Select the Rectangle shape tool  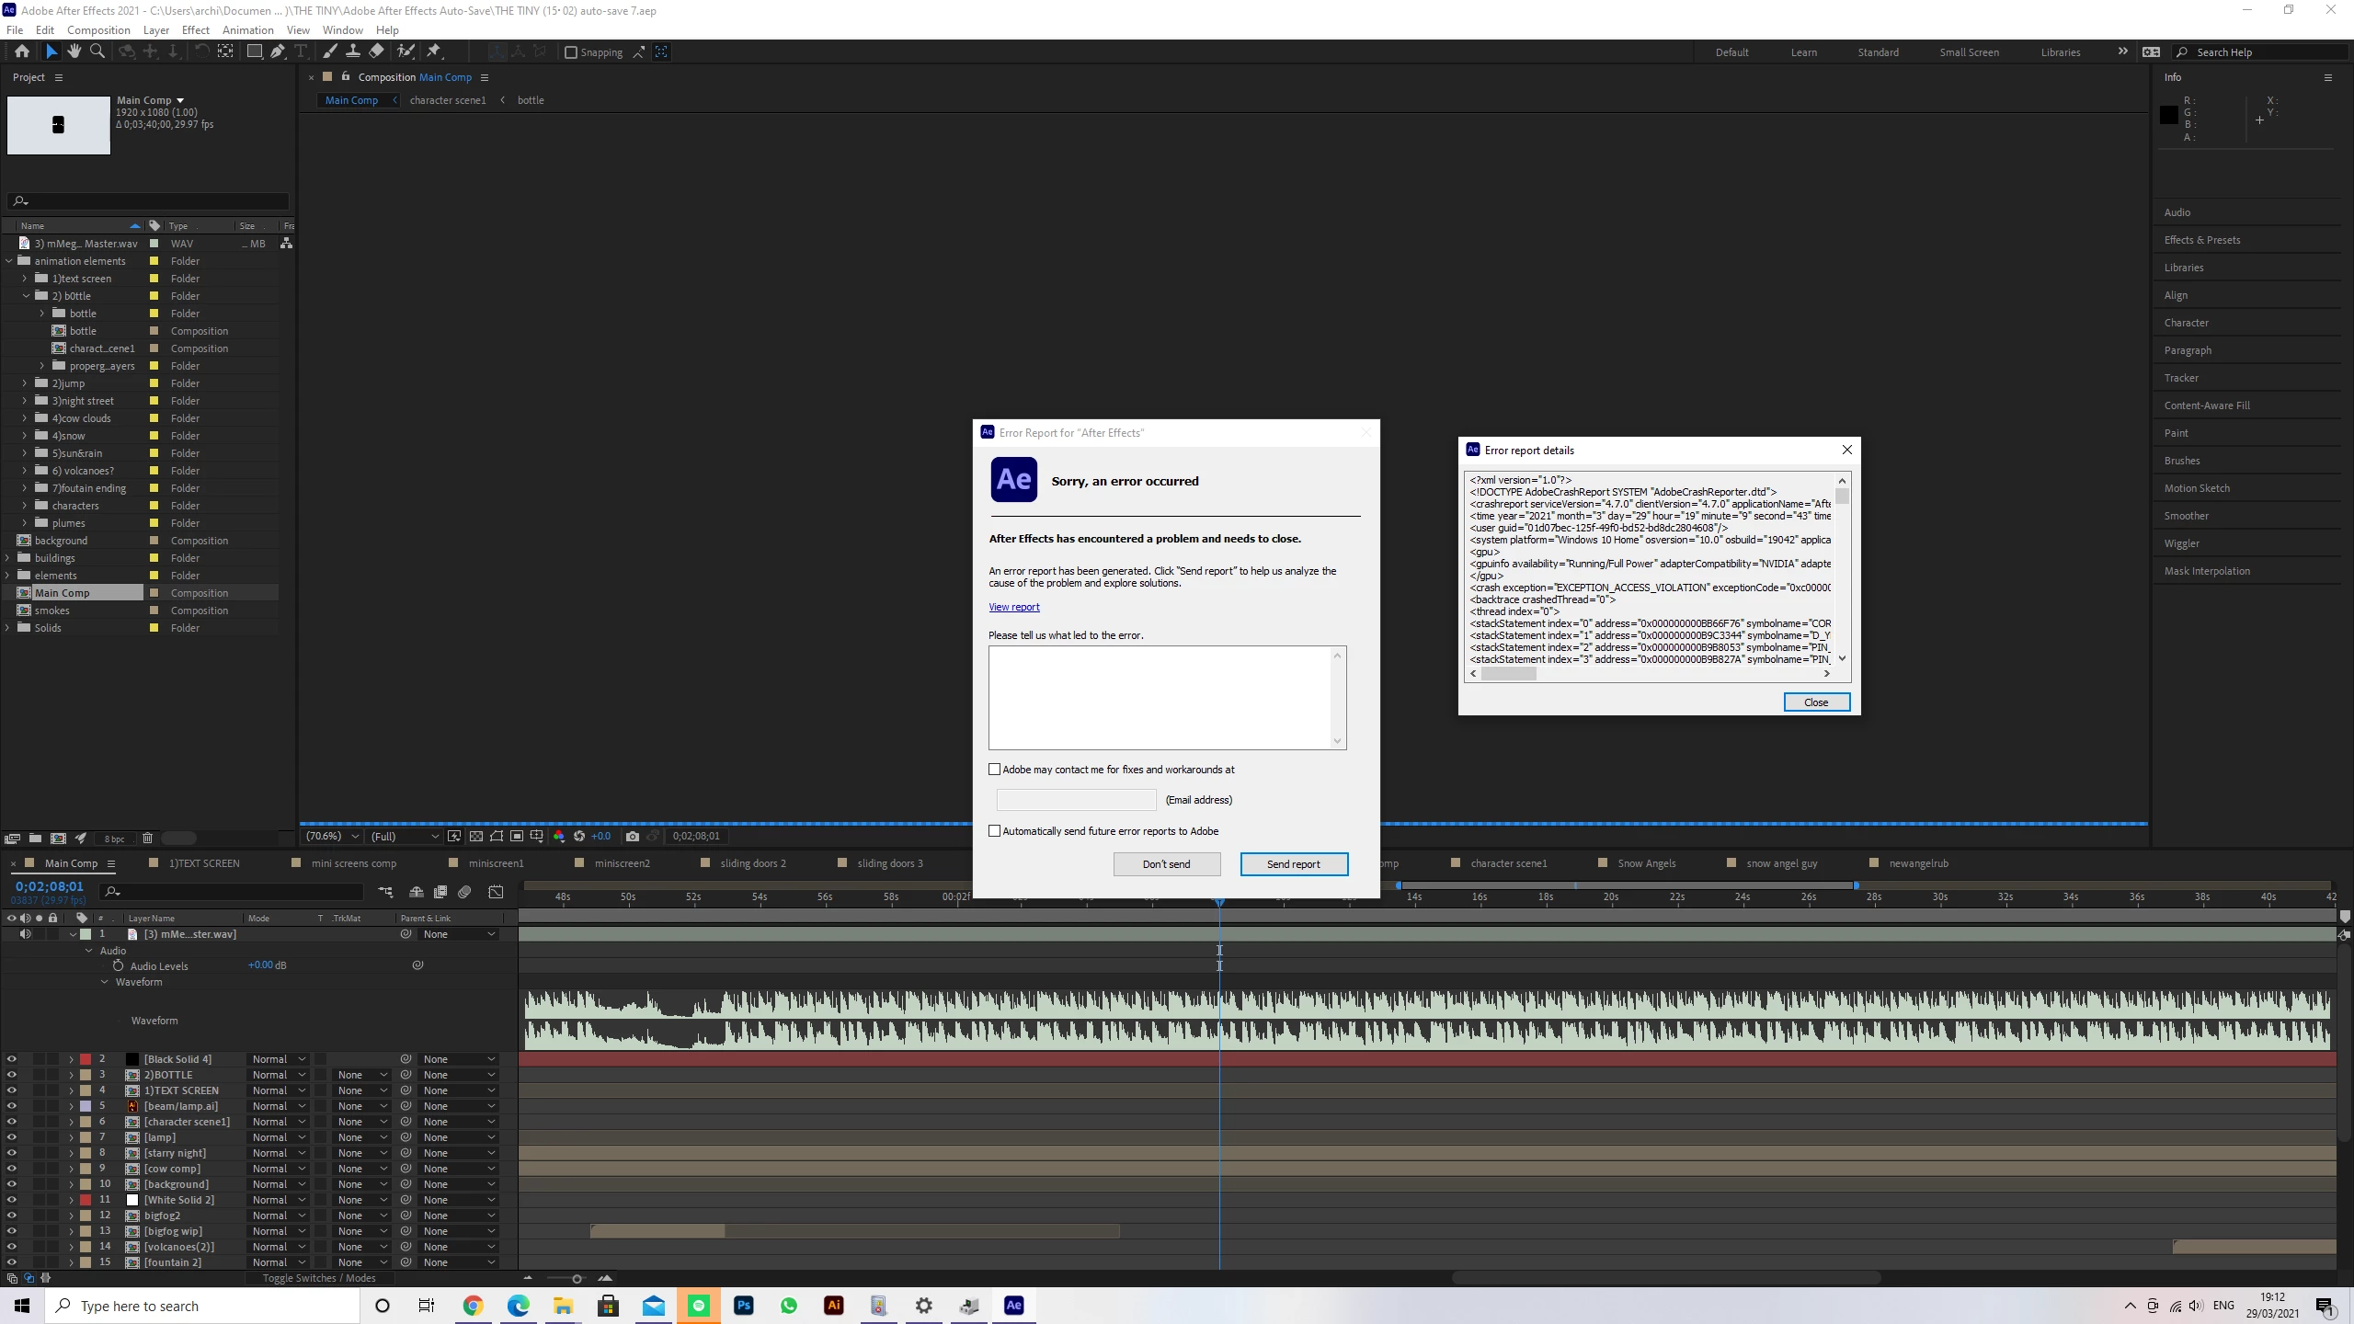tap(254, 51)
